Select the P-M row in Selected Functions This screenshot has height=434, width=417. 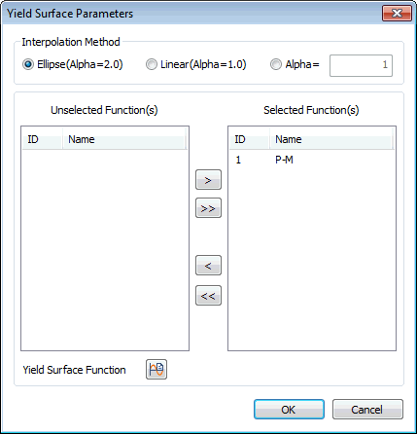click(x=312, y=160)
